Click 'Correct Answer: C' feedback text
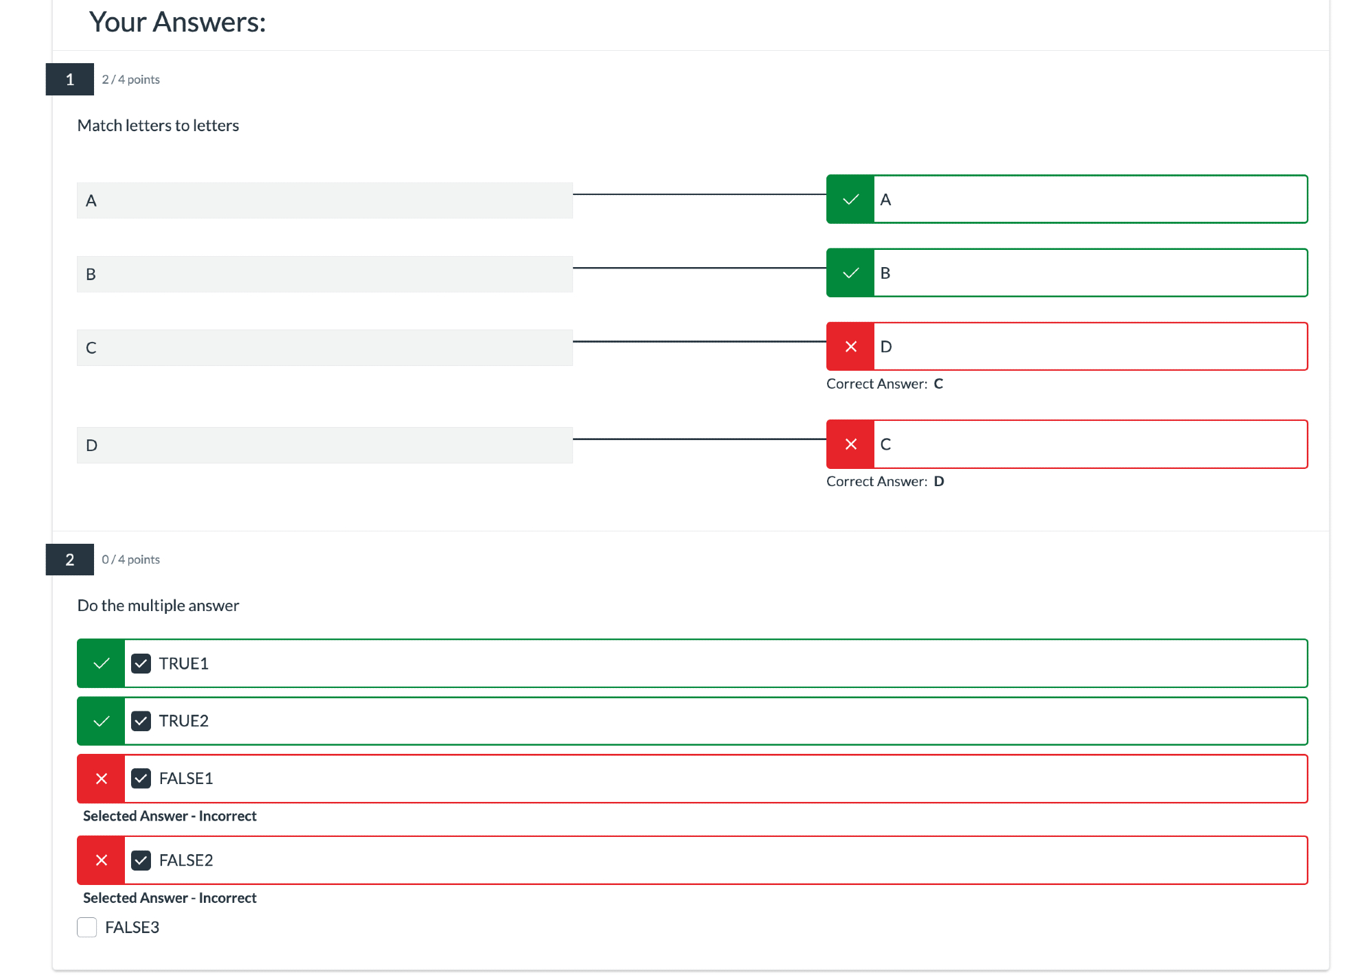Viewport: 1372px width, 977px height. tap(884, 384)
